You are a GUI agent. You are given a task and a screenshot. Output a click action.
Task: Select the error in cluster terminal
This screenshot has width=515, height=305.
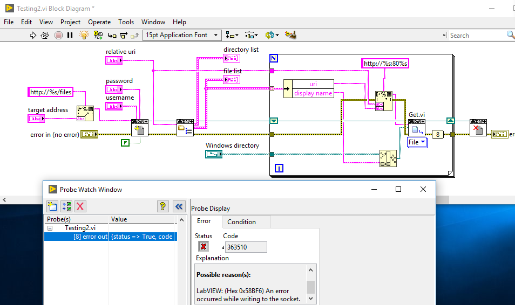[89, 134]
